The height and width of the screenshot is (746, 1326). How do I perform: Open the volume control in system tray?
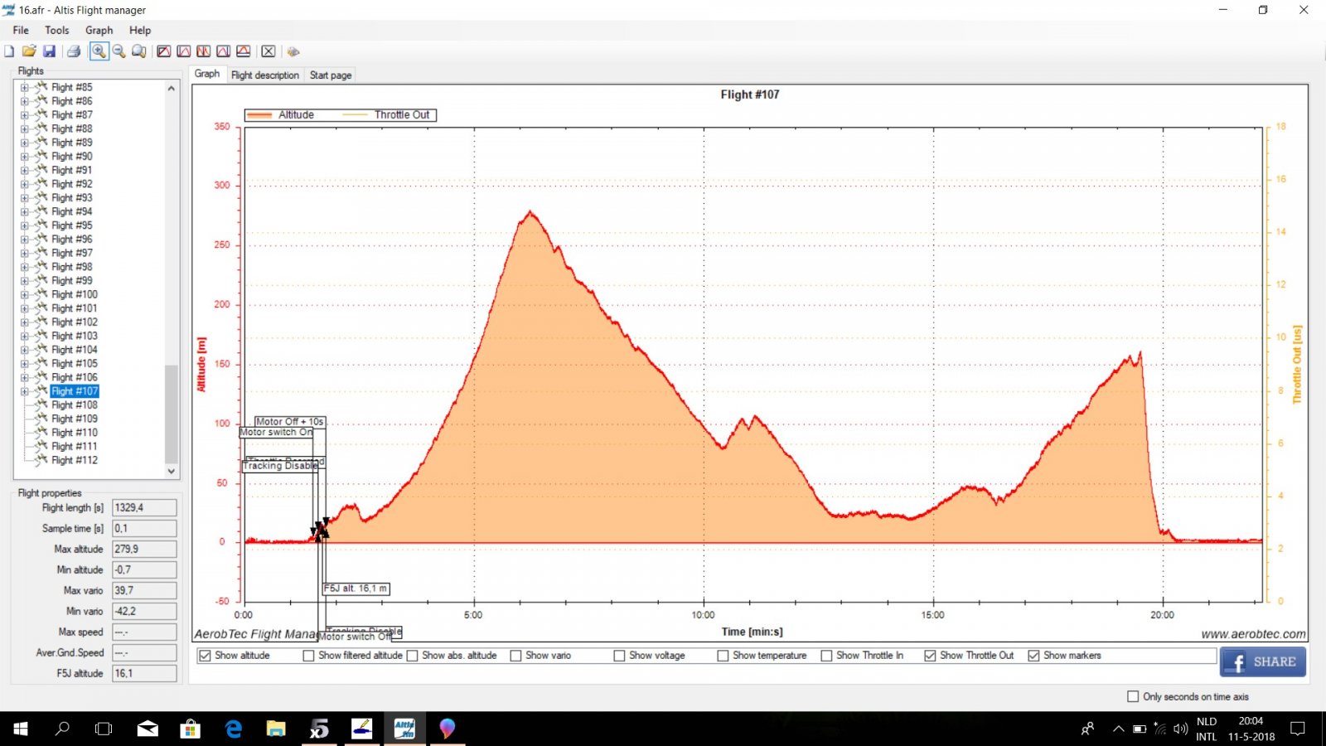1180,729
